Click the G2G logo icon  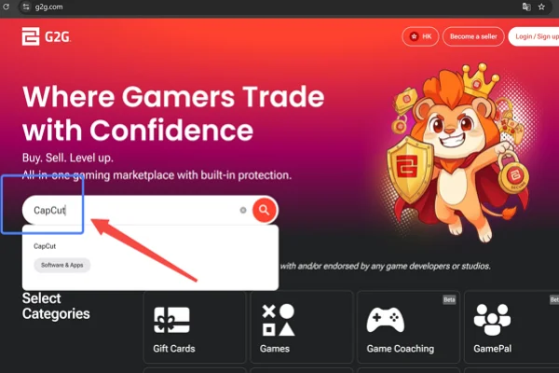31,36
